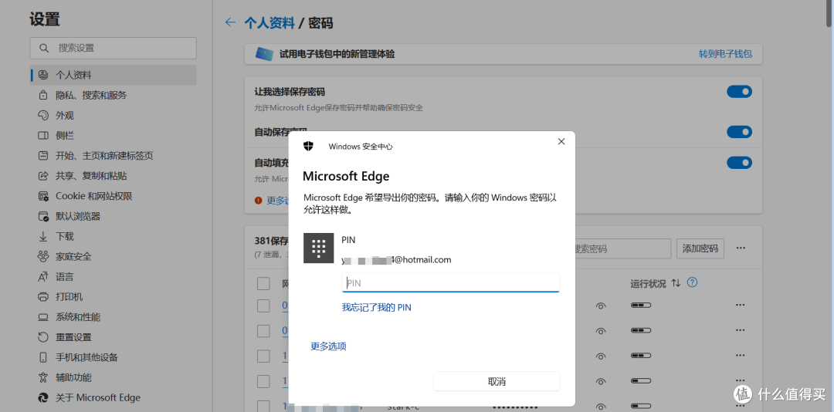The image size is (834, 412).
Task: Open 手机和其他设备 settings
Action: pyautogui.click(x=114, y=357)
